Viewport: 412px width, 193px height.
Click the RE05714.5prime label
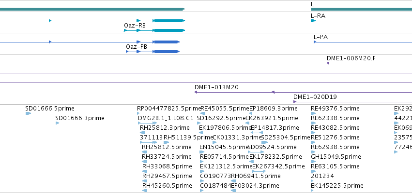tap(224, 157)
